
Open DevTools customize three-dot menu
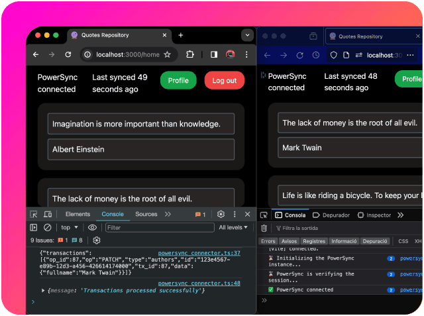[235, 214]
